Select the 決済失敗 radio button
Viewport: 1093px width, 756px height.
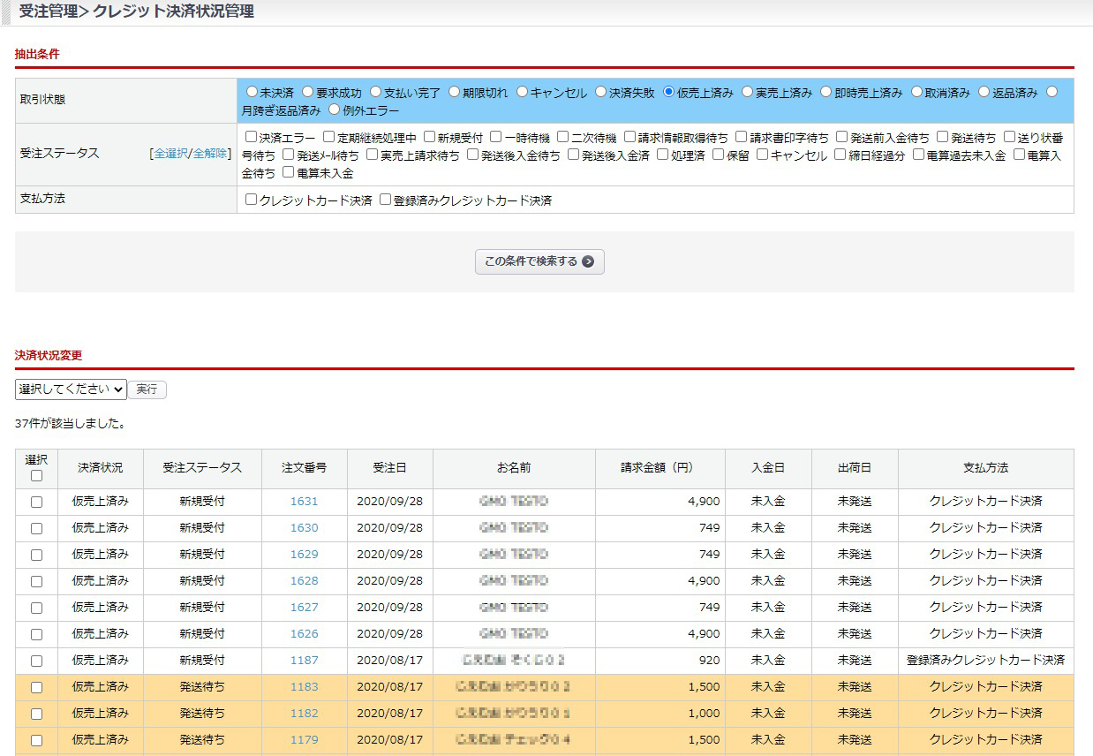[x=601, y=92]
